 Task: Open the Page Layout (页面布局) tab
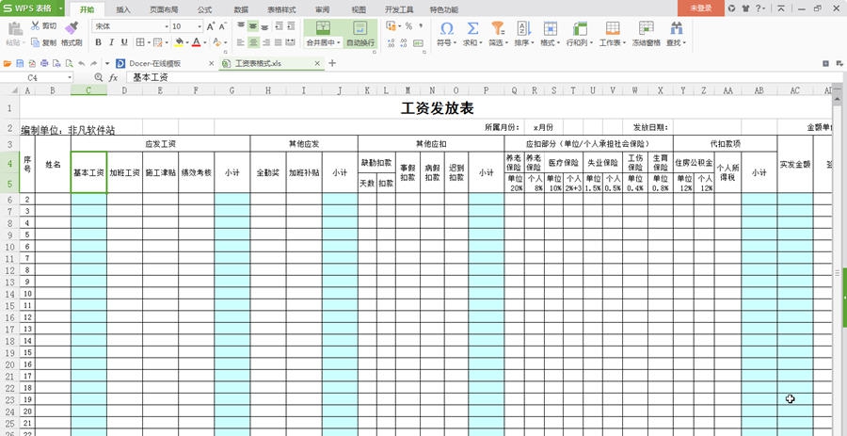164,9
